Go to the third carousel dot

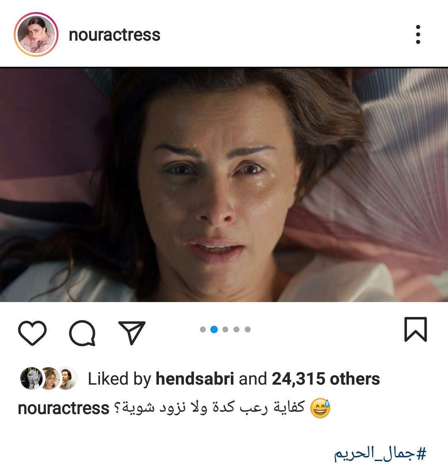tap(225, 329)
